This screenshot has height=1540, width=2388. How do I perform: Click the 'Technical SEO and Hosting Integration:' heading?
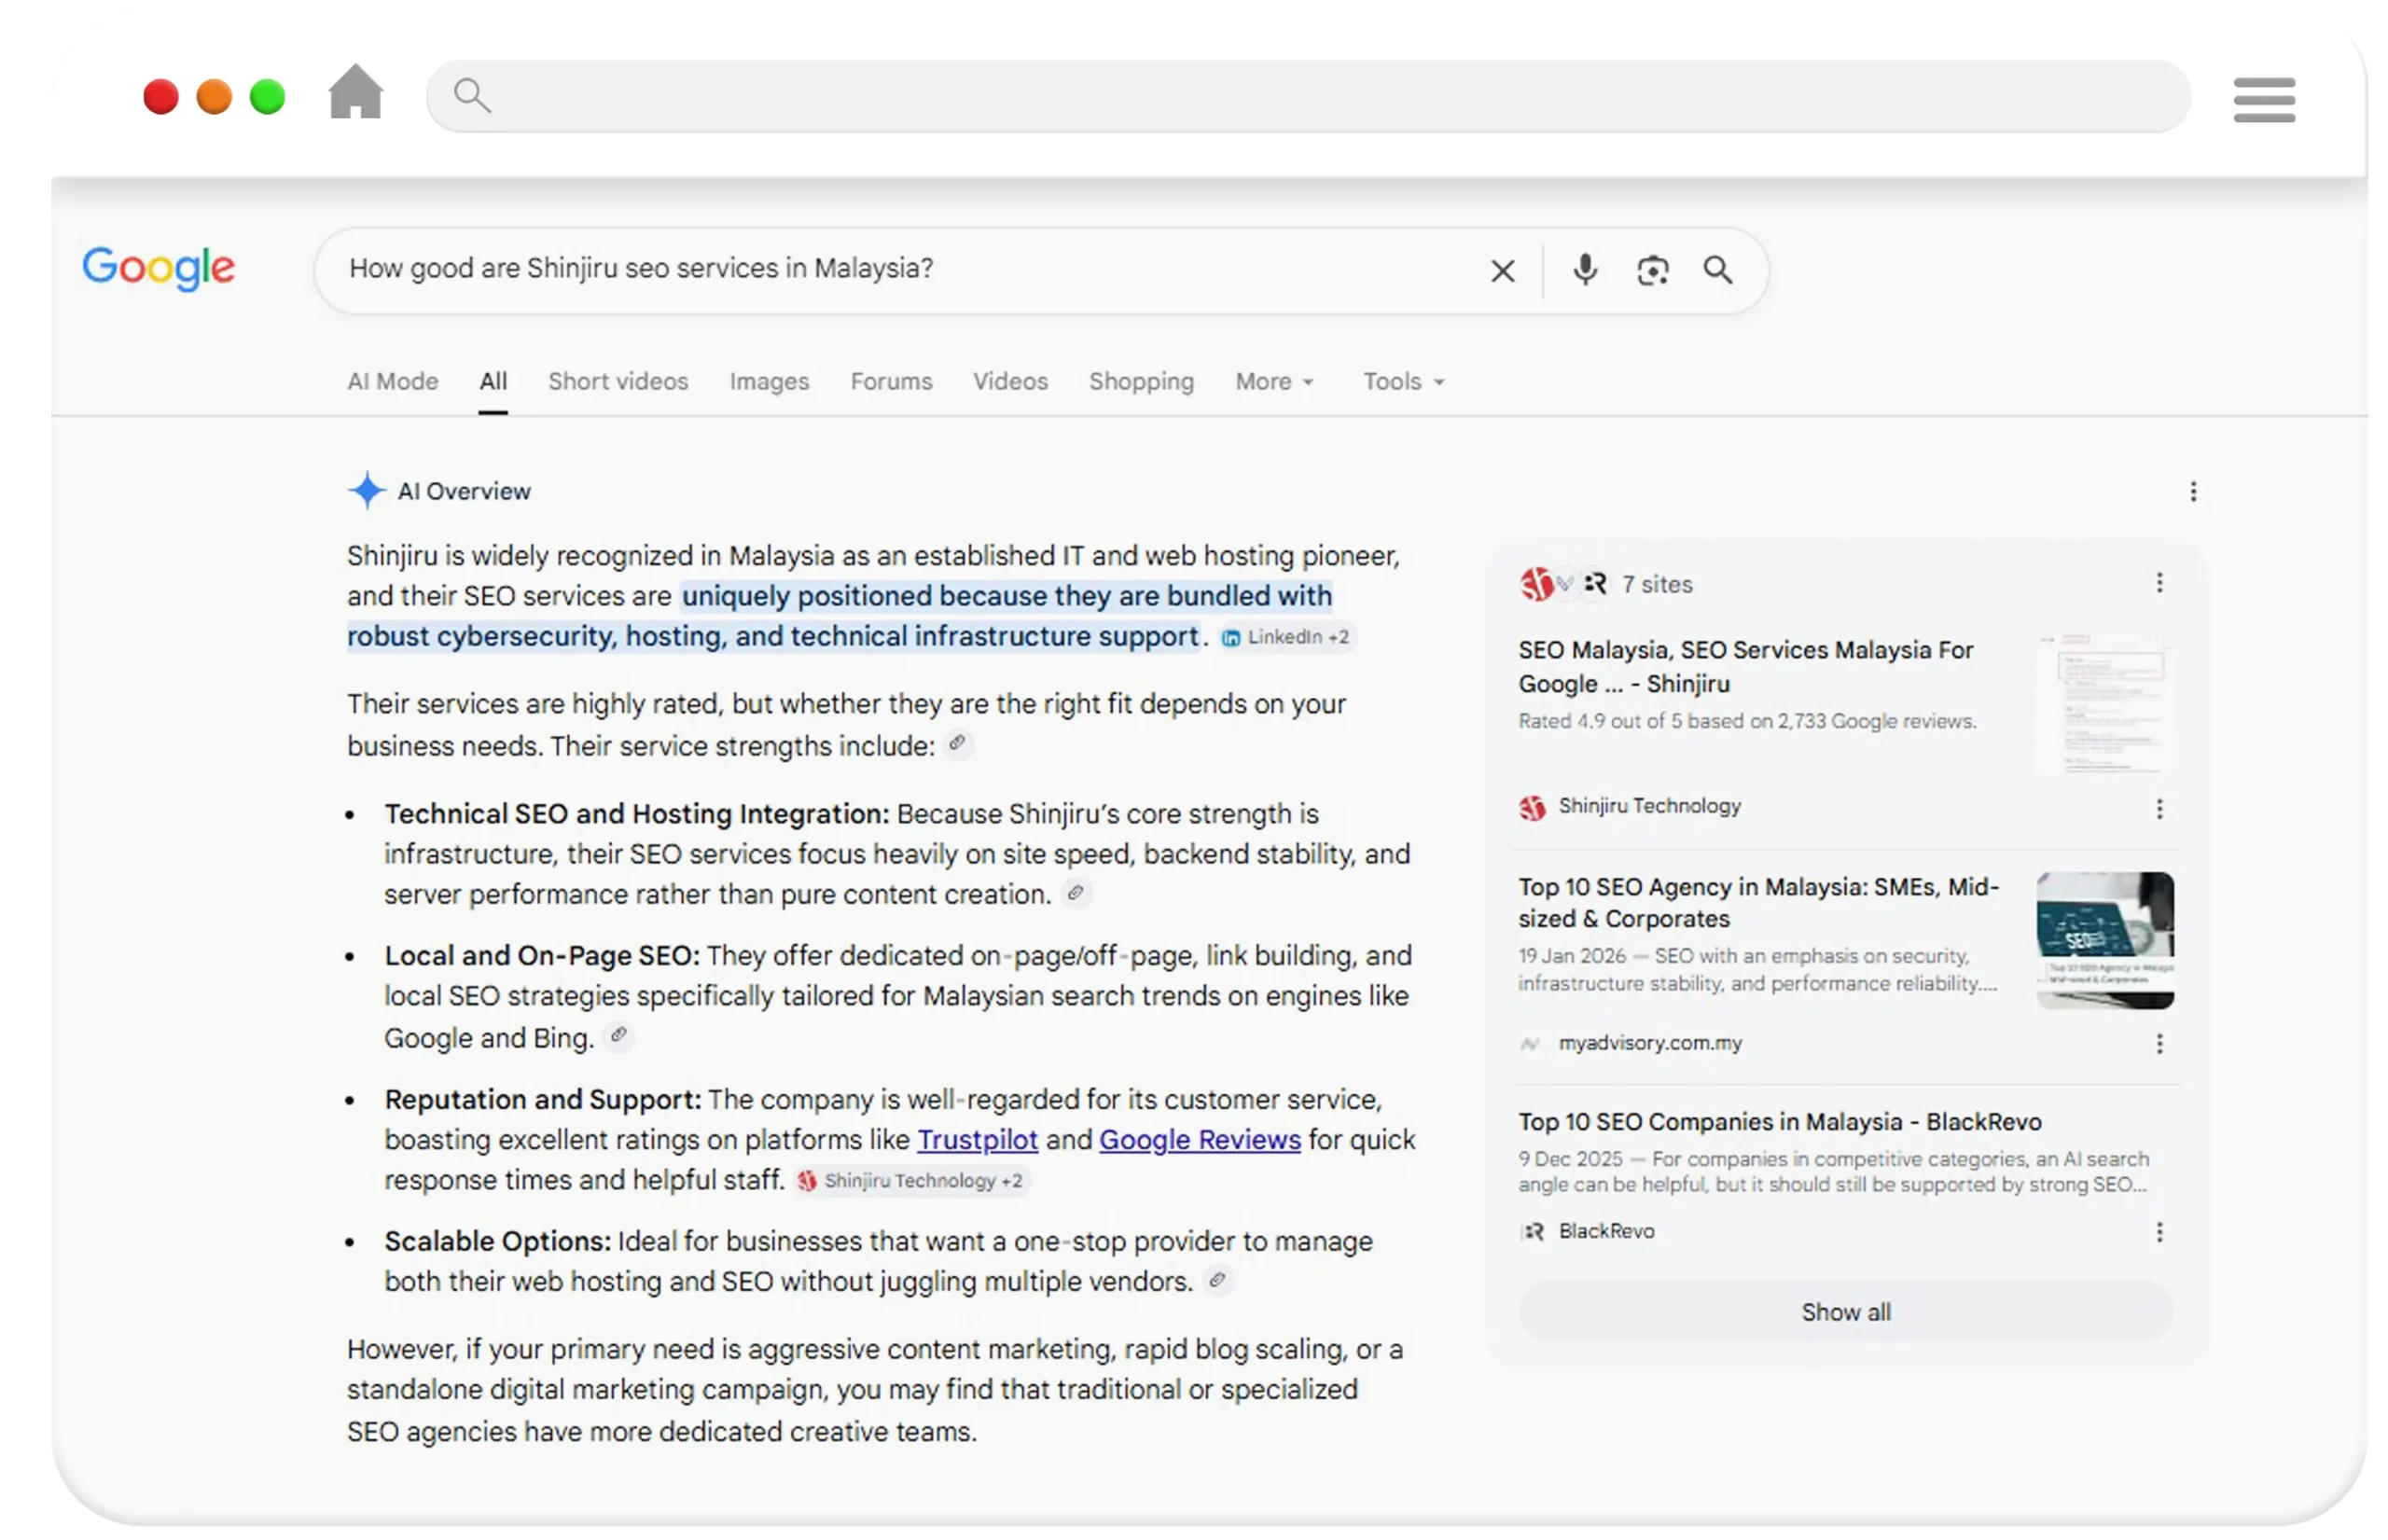click(636, 814)
